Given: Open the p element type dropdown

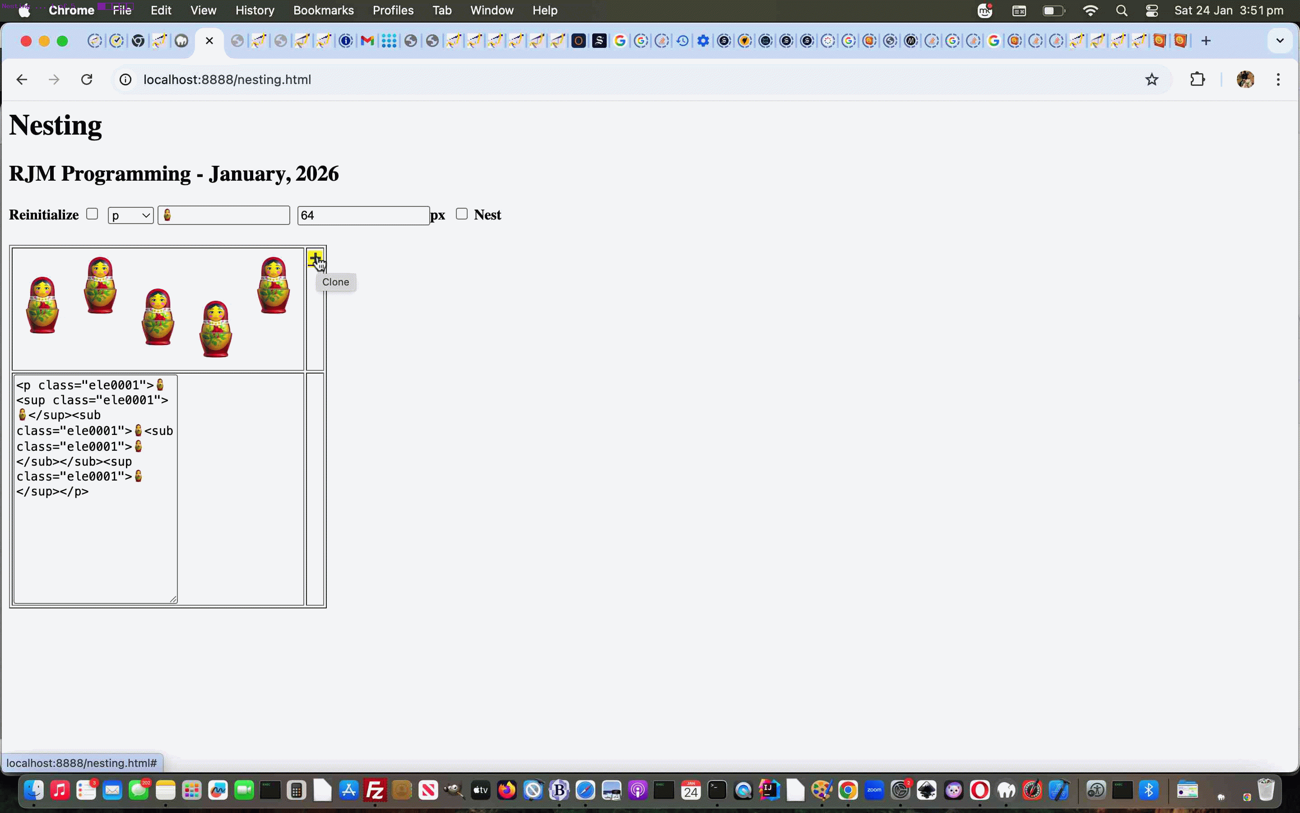Looking at the screenshot, I should pos(130,215).
